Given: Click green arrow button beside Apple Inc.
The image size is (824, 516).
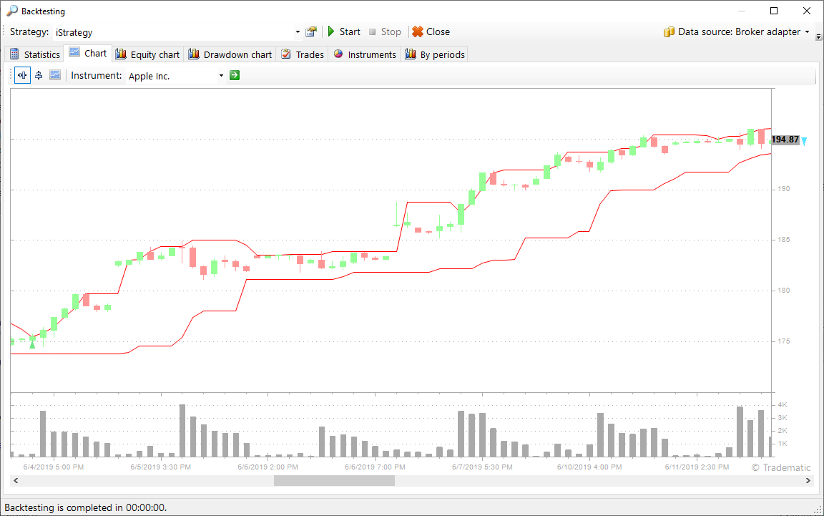Looking at the screenshot, I should pyautogui.click(x=235, y=75).
